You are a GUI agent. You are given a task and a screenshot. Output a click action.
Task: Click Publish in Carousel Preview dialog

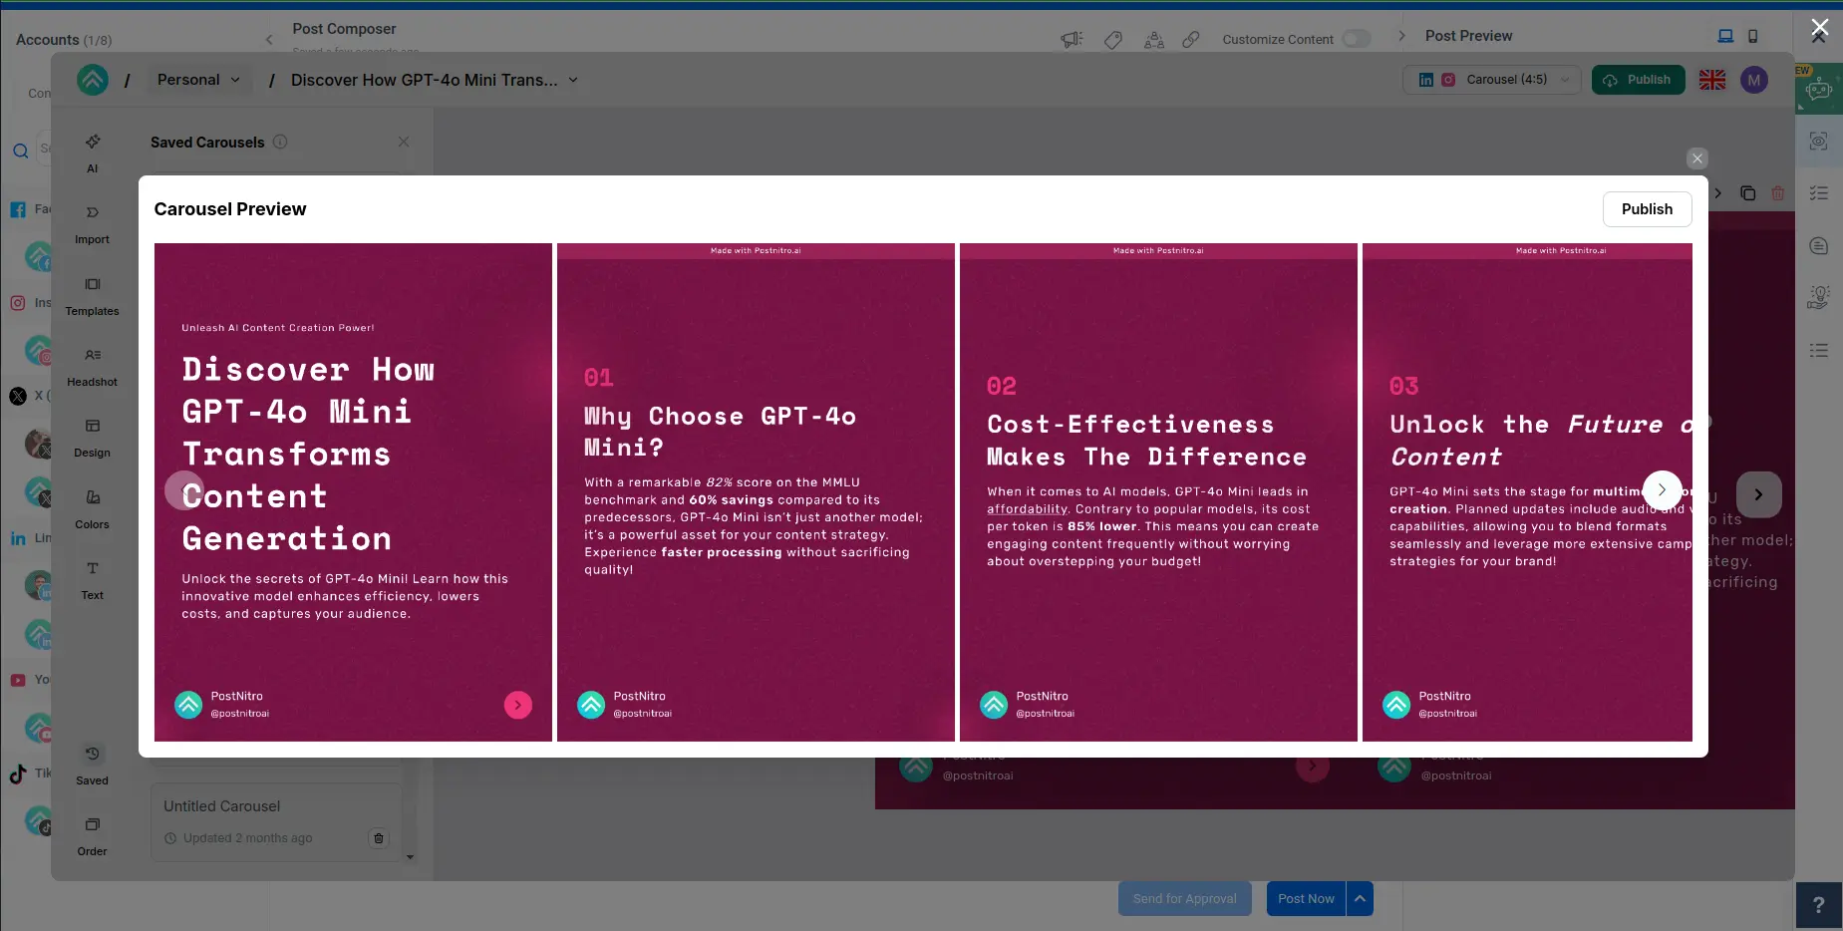coord(1647,209)
